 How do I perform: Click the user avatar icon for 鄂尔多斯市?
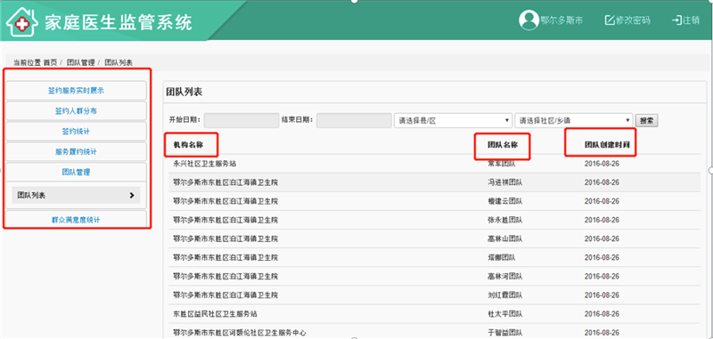tap(529, 20)
